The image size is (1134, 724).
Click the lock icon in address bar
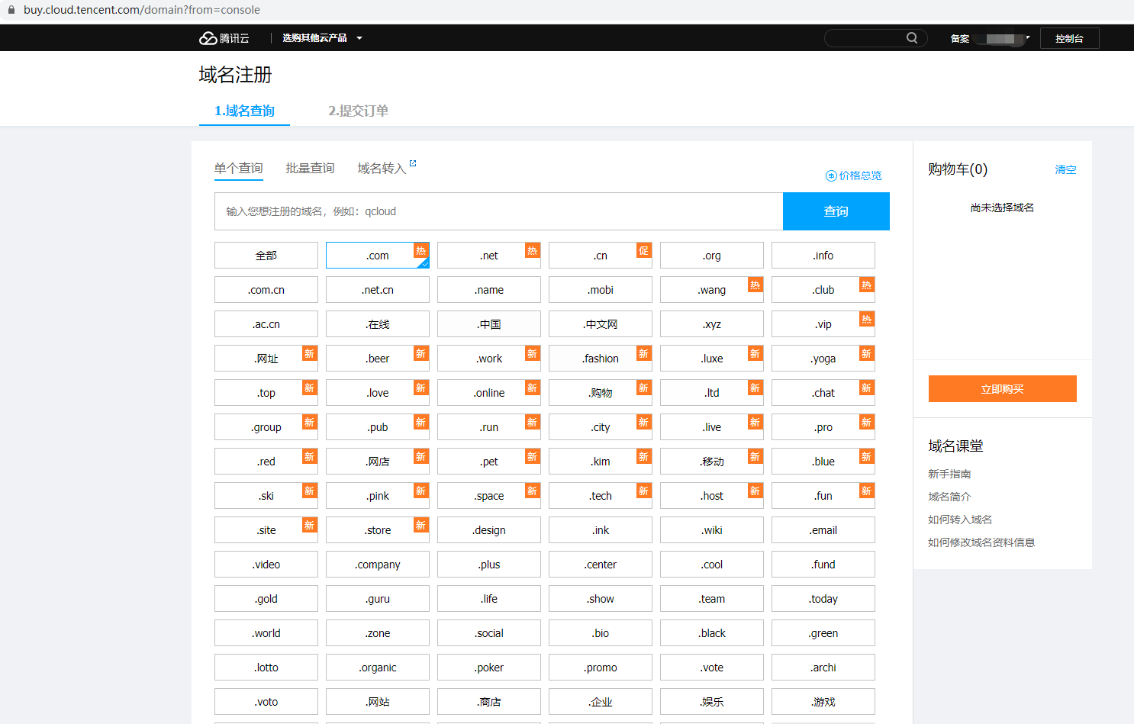(x=11, y=10)
